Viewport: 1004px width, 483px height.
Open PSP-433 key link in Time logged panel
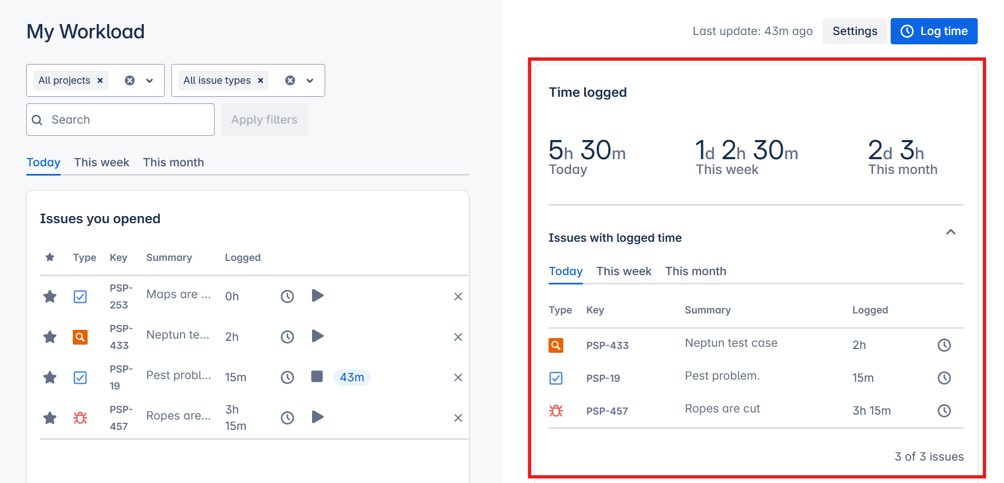point(608,346)
